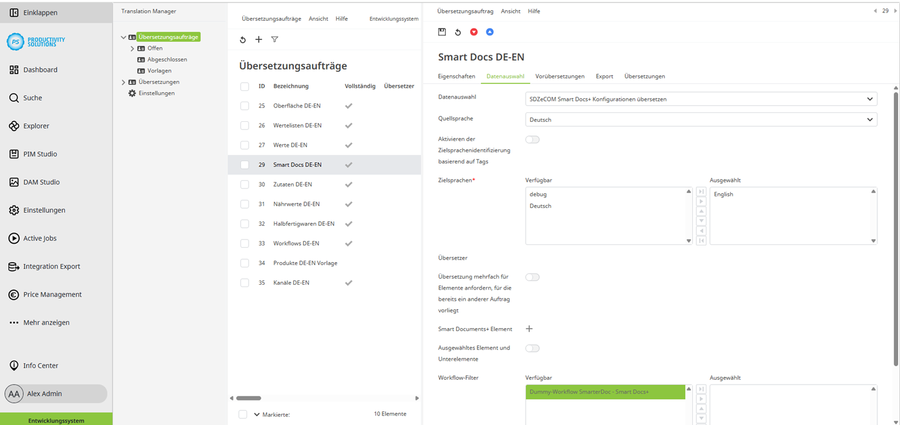Save the Smart Docs DE-EN order
The image size is (900, 425).
click(442, 32)
